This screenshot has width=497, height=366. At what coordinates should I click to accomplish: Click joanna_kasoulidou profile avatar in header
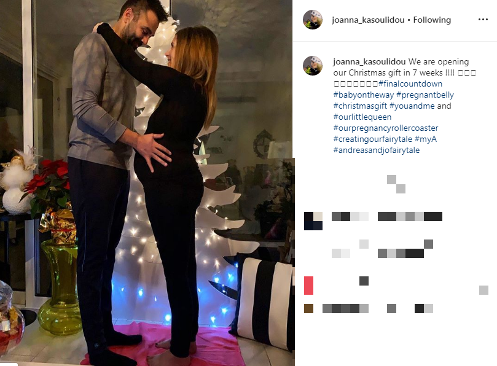[x=313, y=20]
